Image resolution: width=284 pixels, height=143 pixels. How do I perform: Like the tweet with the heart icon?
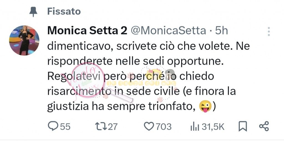[x=149, y=126]
